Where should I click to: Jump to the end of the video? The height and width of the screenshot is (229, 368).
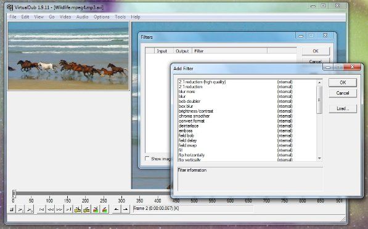(68, 209)
